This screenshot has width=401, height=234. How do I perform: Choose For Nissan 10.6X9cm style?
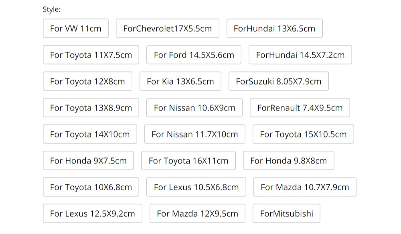click(x=194, y=108)
